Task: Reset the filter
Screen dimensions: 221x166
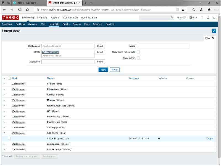Action: pyautogui.click(x=115, y=70)
